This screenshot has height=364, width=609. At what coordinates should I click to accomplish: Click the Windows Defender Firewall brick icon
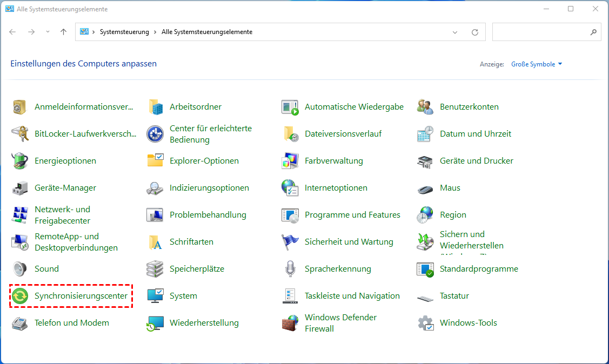click(x=290, y=323)
